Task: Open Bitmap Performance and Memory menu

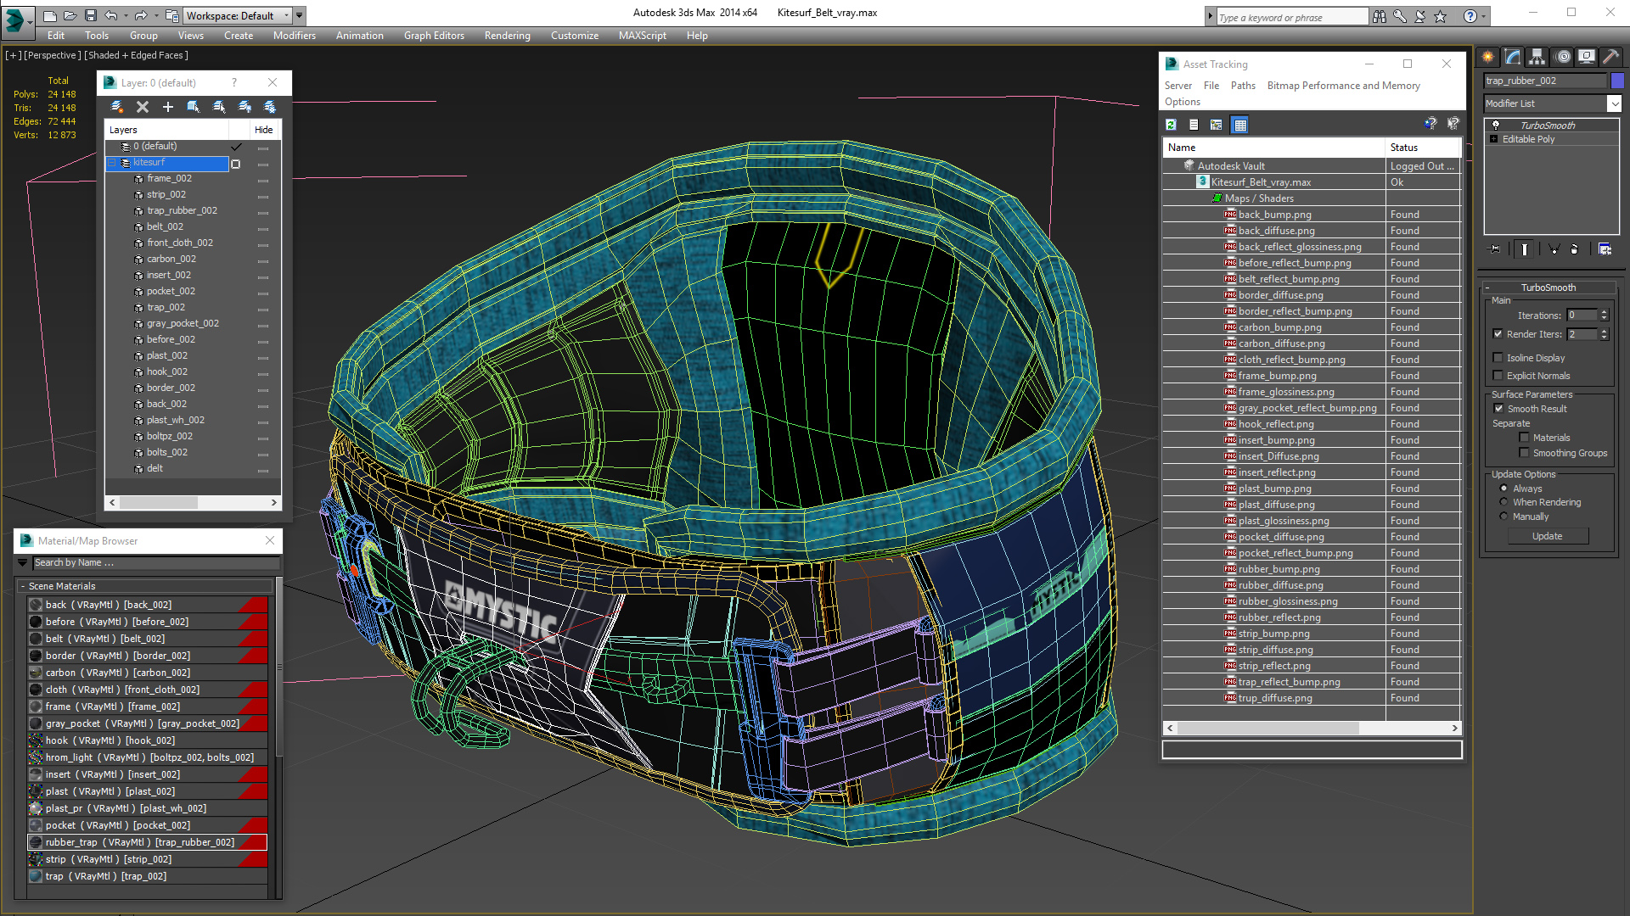Action: [1343, 86]
